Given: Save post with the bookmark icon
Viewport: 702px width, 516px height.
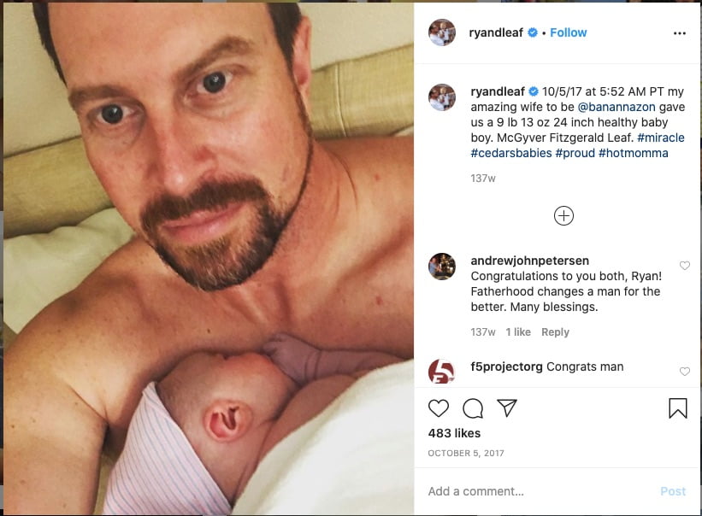Looking at the screenshot, I should tap(678, 408).
